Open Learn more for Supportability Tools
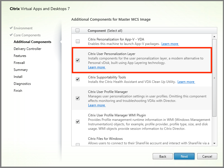 click(x=186, y=82)
